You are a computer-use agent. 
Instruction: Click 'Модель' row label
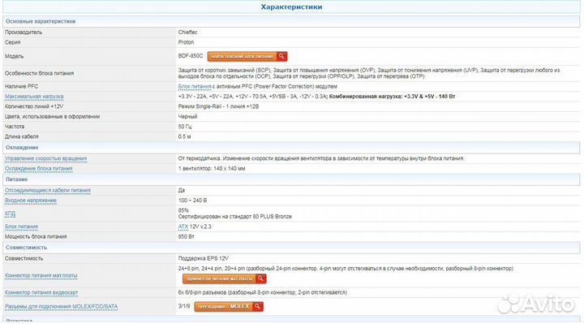coord(14,56)
